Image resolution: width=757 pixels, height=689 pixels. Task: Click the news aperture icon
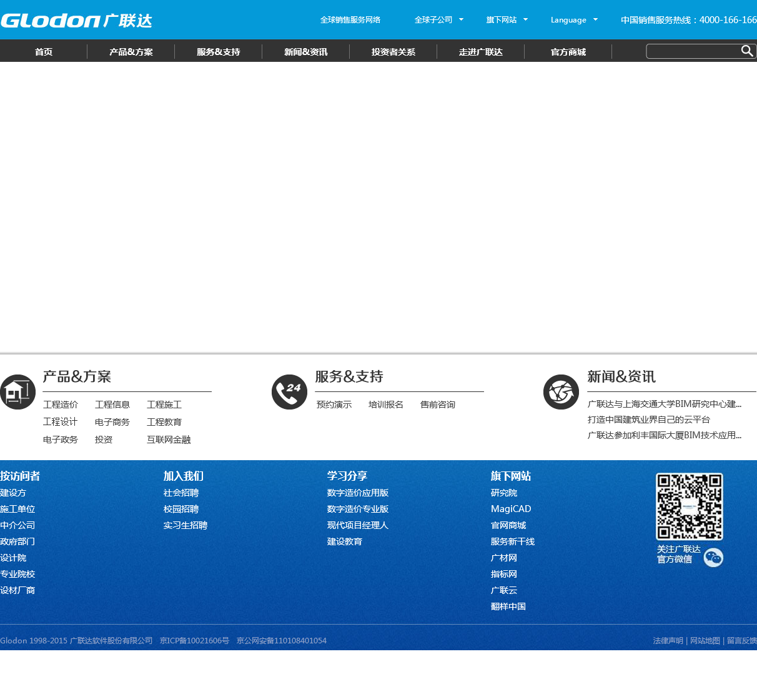coord(561,392)
